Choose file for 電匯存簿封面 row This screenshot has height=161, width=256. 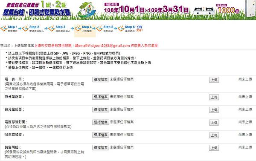coord(101,122)
